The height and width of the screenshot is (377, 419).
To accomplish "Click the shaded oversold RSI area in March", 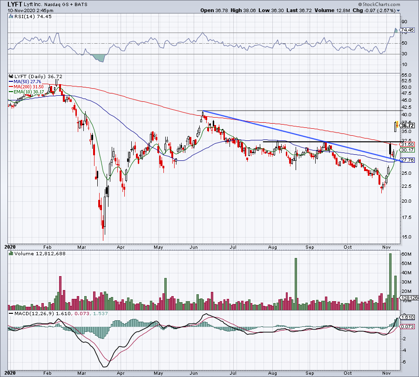I will [x=98, y=58].
